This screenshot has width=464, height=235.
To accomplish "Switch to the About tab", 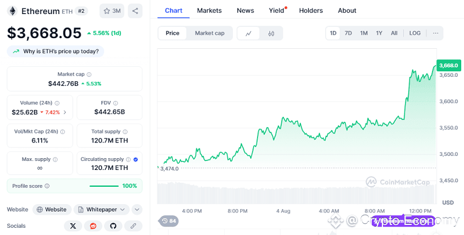I will click(x=347, y=11).
